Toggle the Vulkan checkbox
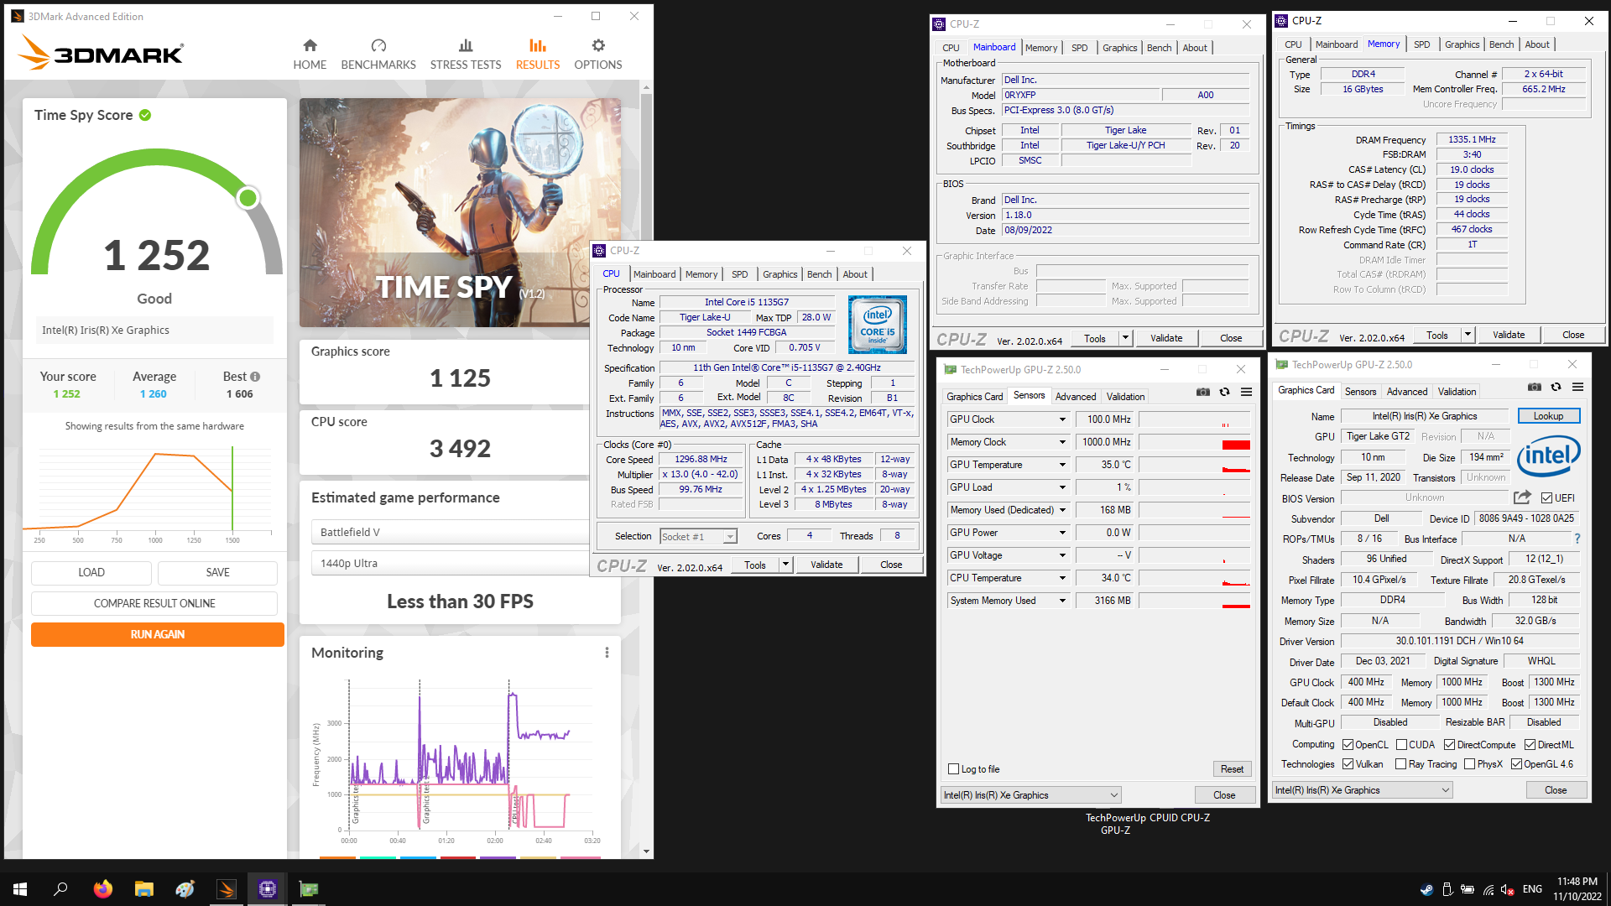The image size is (1611, 906). click(x=1348, y=764)
